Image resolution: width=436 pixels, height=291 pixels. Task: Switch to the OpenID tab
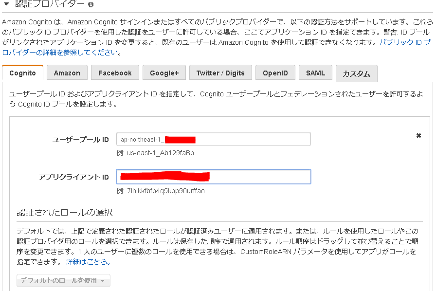coord(275,73)
